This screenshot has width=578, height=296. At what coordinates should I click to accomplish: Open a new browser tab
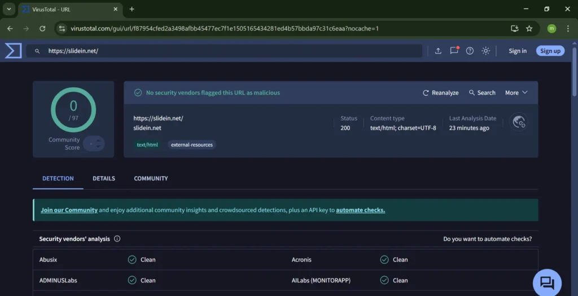click(132, 9)
